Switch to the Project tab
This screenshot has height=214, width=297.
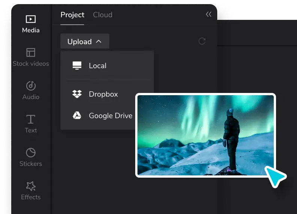pyautogui.click(x=72, y=15)
